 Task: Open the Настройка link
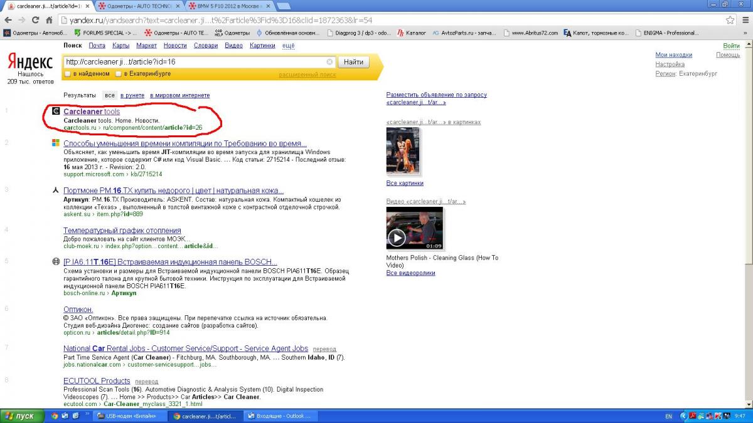670,65
